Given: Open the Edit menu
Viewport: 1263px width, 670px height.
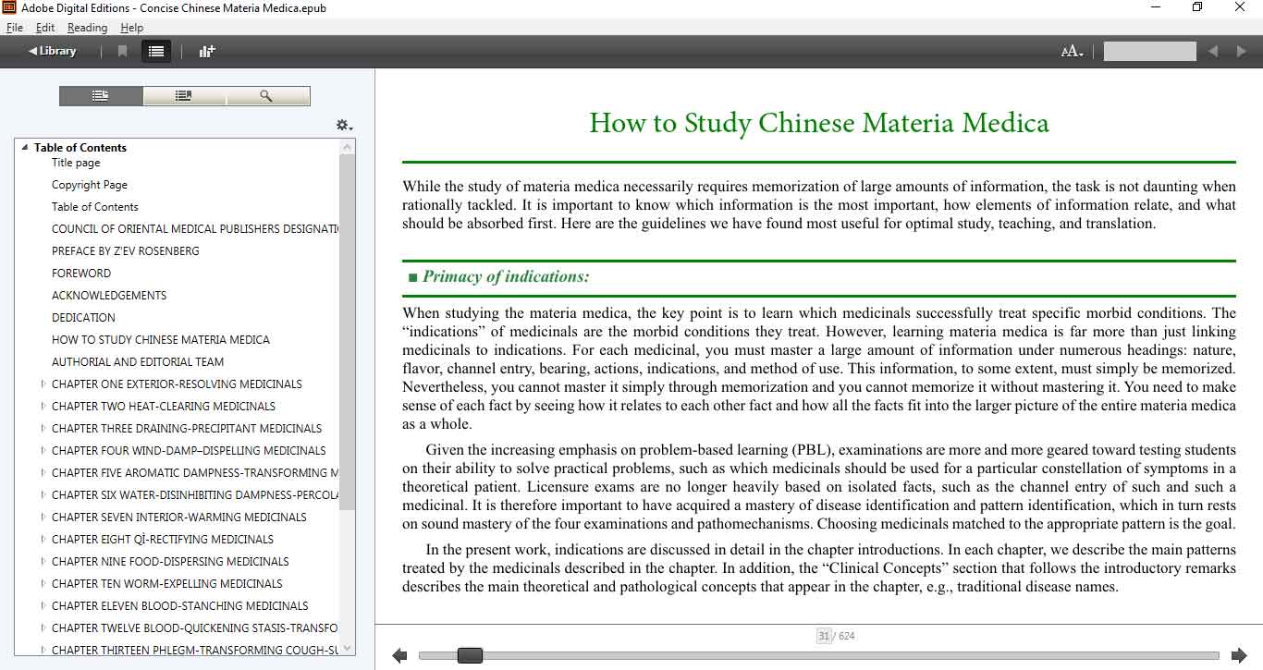Looking at the screenshot, I should click(45, 28).
